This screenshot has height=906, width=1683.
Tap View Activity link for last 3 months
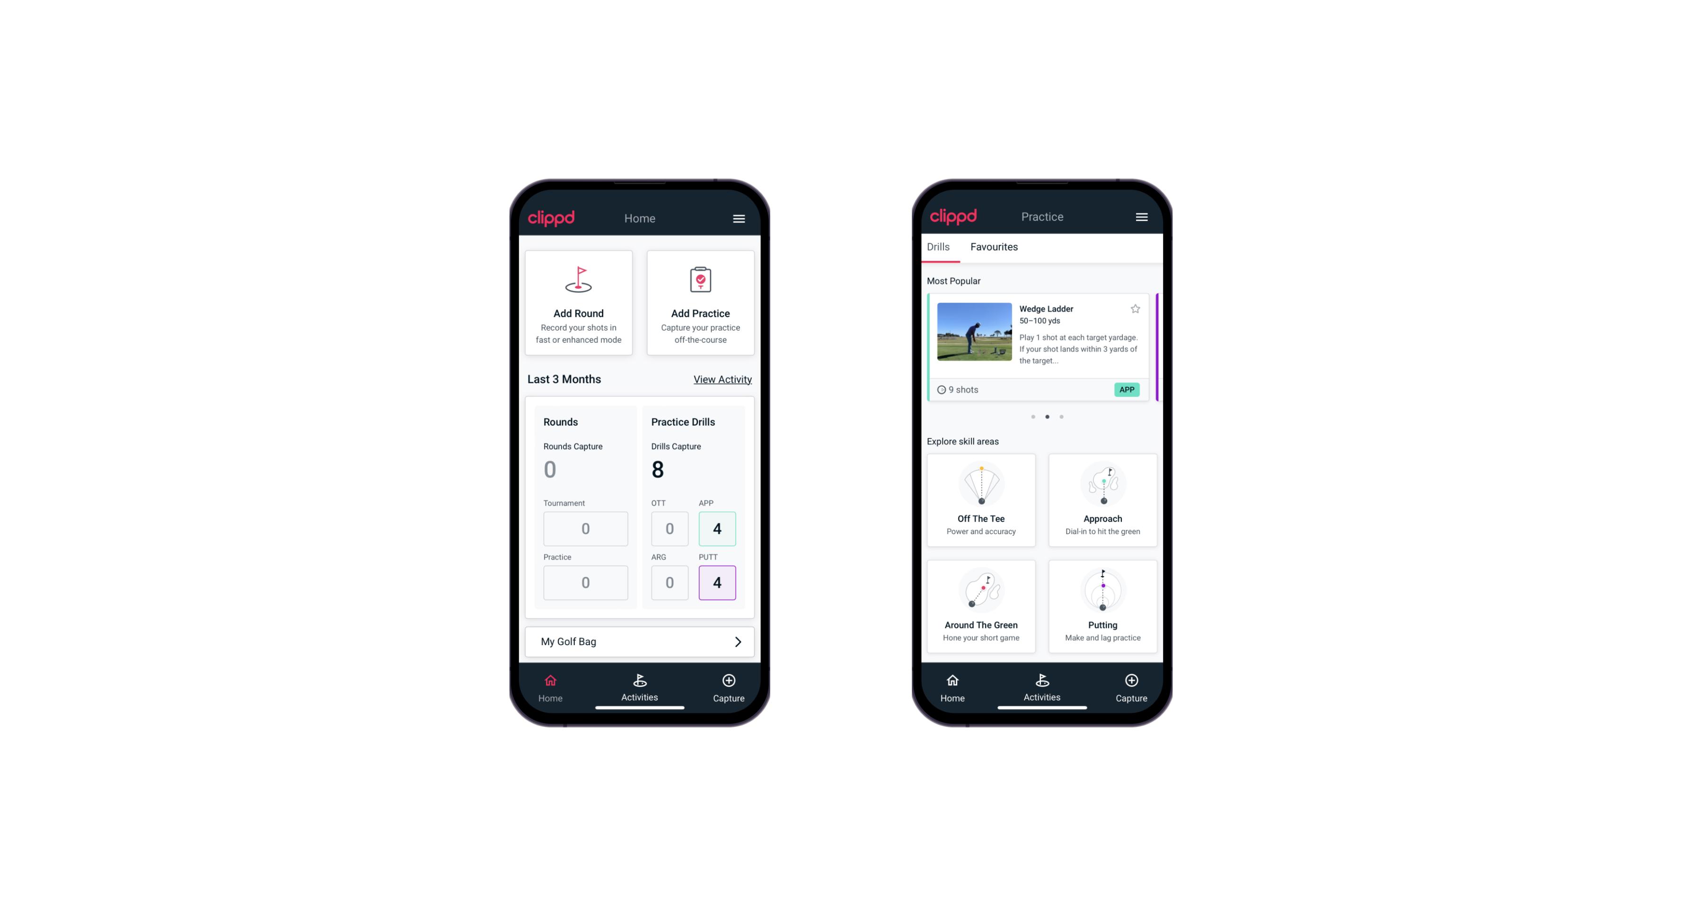pyautogui.click(x=722, y=379)
